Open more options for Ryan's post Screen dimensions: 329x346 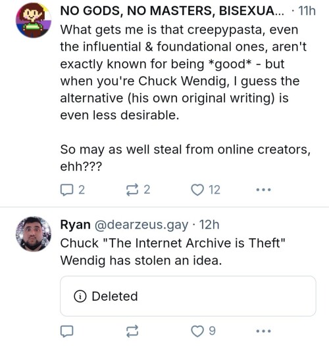tap(263, 331)
